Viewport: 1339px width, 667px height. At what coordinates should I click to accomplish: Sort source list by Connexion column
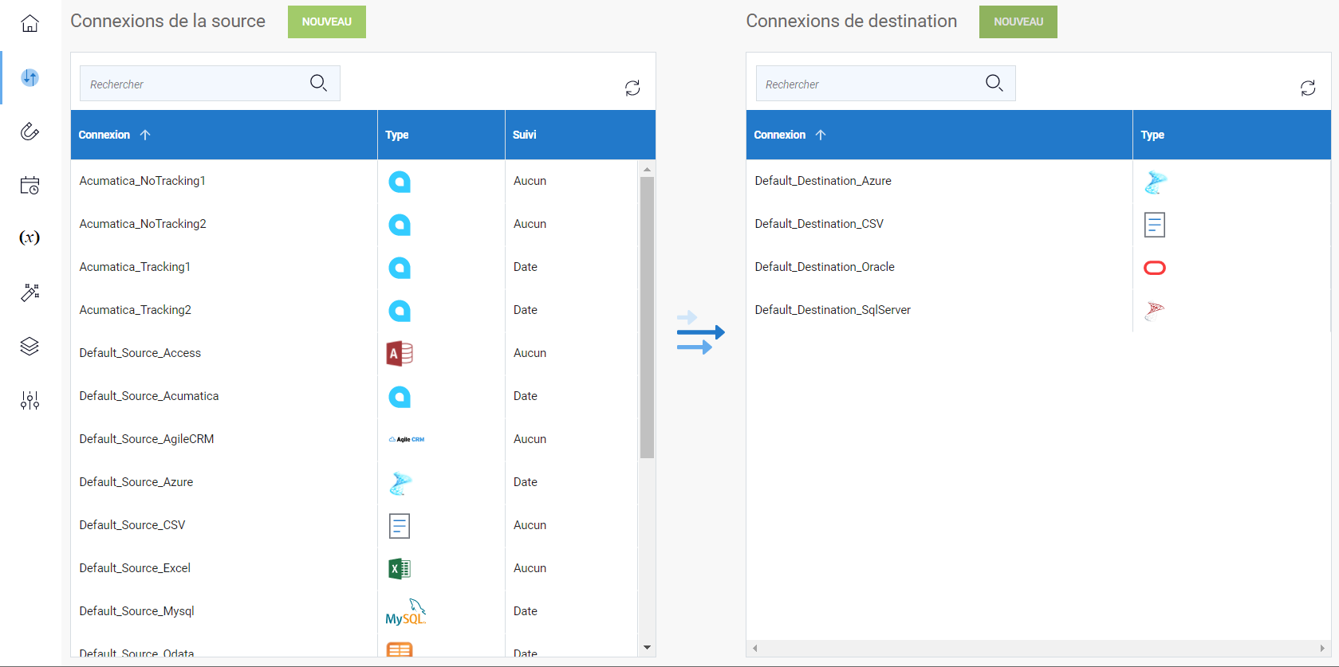click(x=104, y=135)
